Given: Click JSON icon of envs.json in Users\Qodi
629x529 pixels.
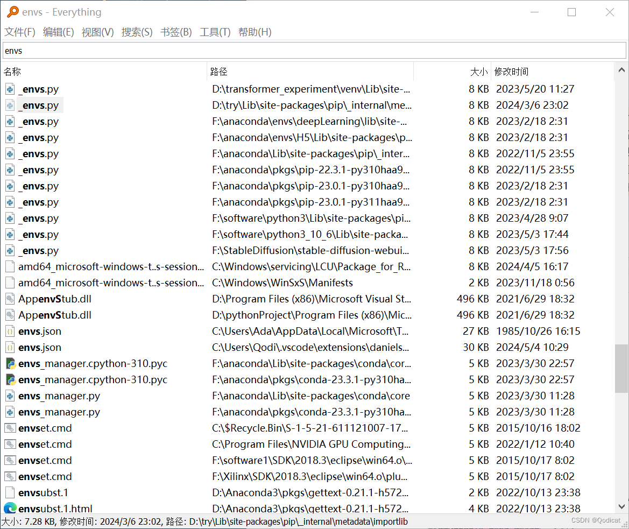Looking at the screenshot, I should (x=10, y=347).
